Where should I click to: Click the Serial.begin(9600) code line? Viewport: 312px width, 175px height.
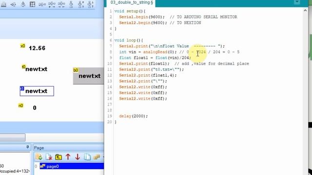[x=142, y=17]
